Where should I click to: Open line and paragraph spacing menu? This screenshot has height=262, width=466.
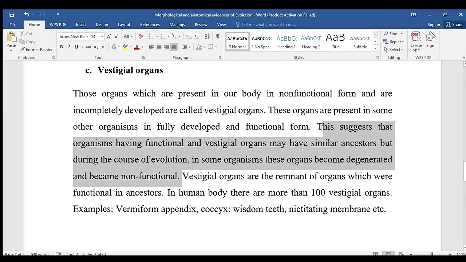[x=186, y=47]
